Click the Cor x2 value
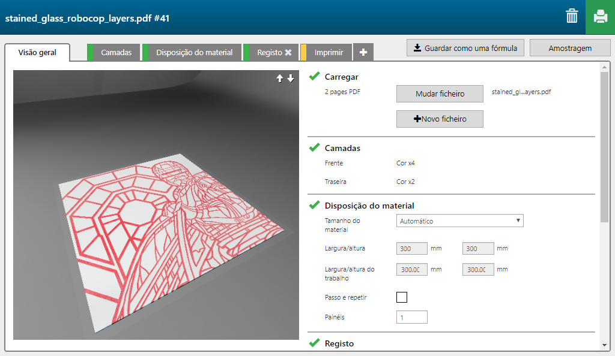This screenshot has width=615, height=356. coord(405,182)
